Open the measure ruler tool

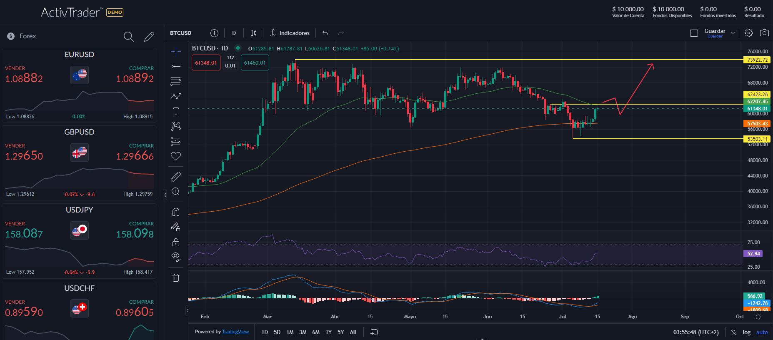point(176,177)
